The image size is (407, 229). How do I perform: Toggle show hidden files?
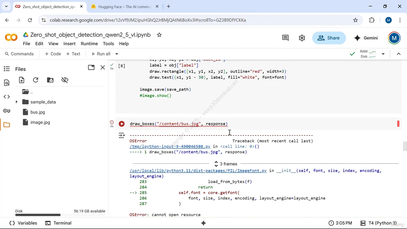click(x=65, y=80)
